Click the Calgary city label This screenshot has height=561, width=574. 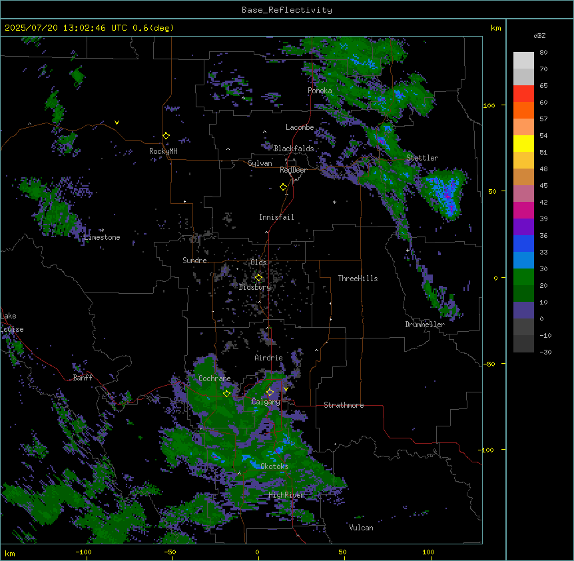(x=266, y=402)
